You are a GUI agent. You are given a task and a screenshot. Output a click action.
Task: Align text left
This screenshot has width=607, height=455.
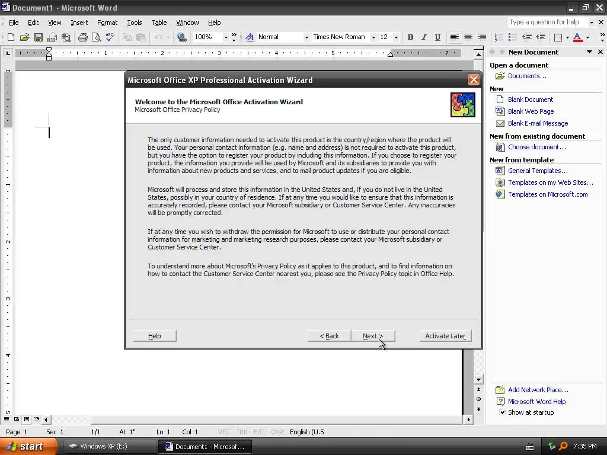[x=455, y=37]
